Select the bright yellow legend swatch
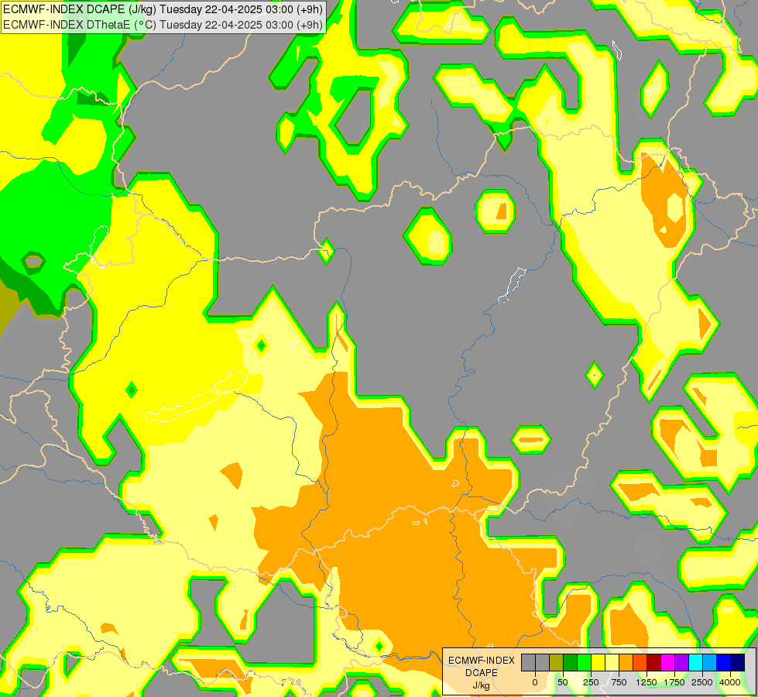This screenshot has width=758, height=697. click(598, 663)
